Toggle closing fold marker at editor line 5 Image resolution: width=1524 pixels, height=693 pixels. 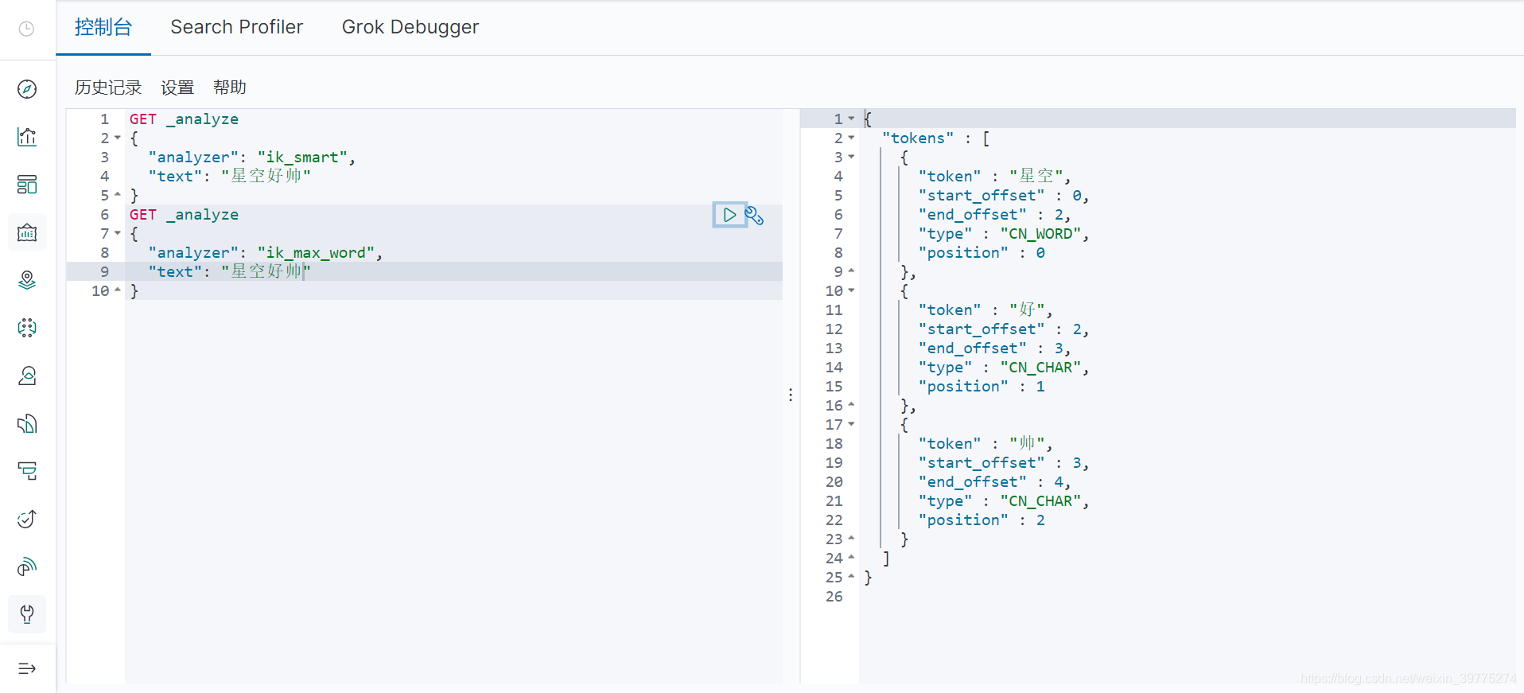pos(118,195)
